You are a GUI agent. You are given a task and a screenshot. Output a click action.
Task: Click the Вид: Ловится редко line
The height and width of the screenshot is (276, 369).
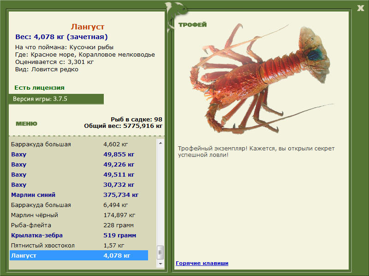point(47,69)
